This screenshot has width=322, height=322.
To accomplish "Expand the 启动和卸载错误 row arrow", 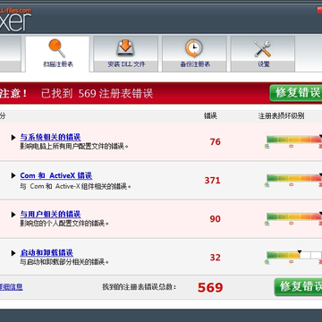I will coord(13,253).
